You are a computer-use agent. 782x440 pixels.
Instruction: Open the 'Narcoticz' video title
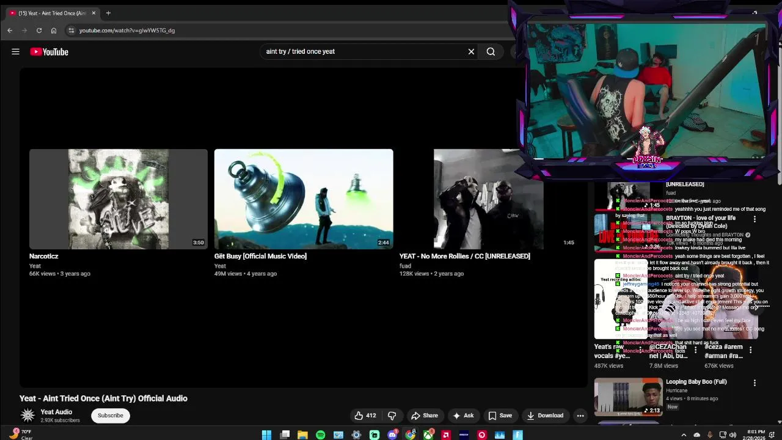(x=44, y=256)
